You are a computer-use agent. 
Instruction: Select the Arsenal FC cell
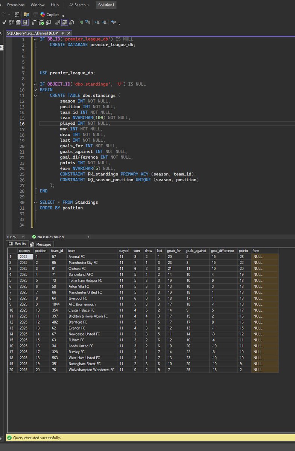pyautogui.click(x=92, y=256)
